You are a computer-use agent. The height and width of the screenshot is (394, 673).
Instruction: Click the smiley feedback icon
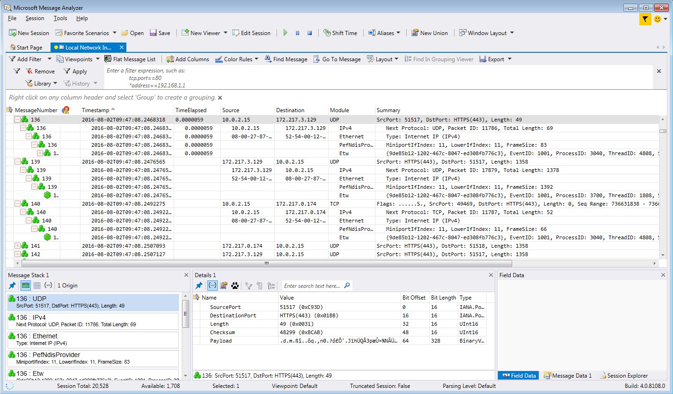point(658,19)
